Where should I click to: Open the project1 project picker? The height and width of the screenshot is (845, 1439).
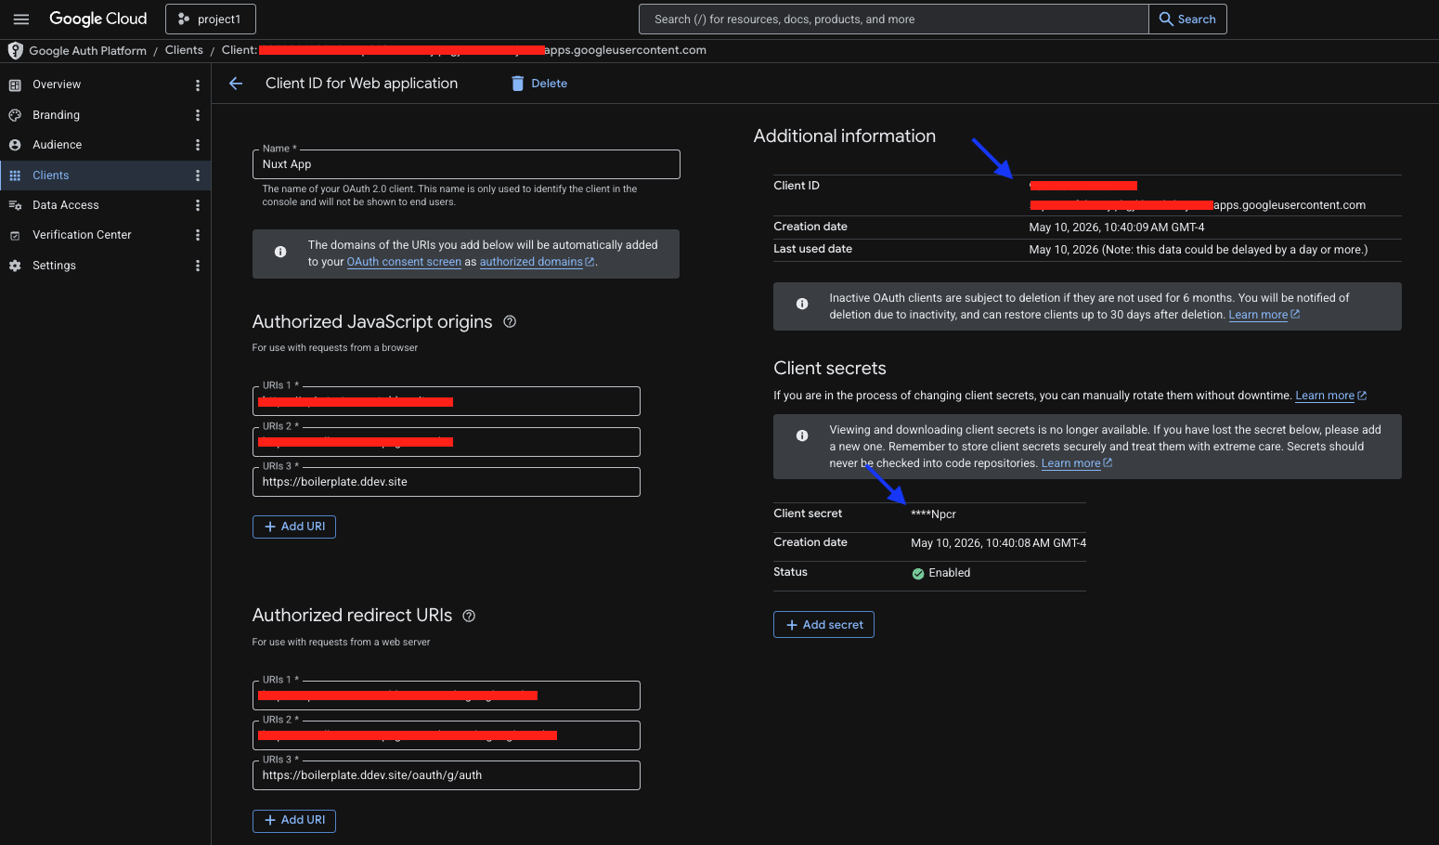point(211,19)
